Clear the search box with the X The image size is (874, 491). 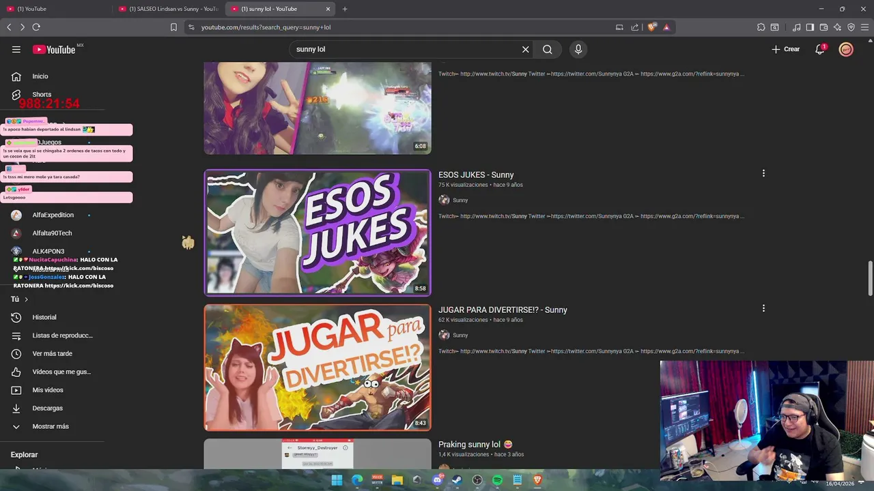526,49
